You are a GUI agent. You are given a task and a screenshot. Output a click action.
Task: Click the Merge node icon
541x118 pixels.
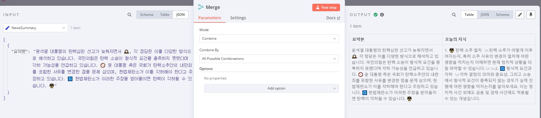click(201, 7)
